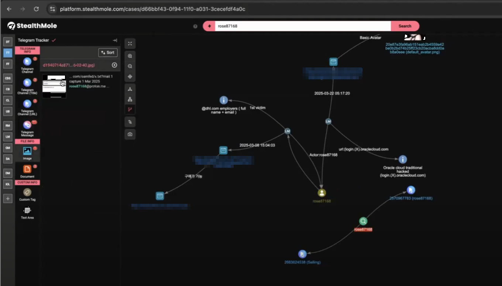Reload the browser page
Screen dimensions: 502x286
(x=36, y=9)
